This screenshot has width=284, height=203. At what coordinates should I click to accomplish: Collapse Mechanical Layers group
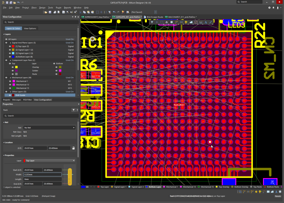(11, 77)
